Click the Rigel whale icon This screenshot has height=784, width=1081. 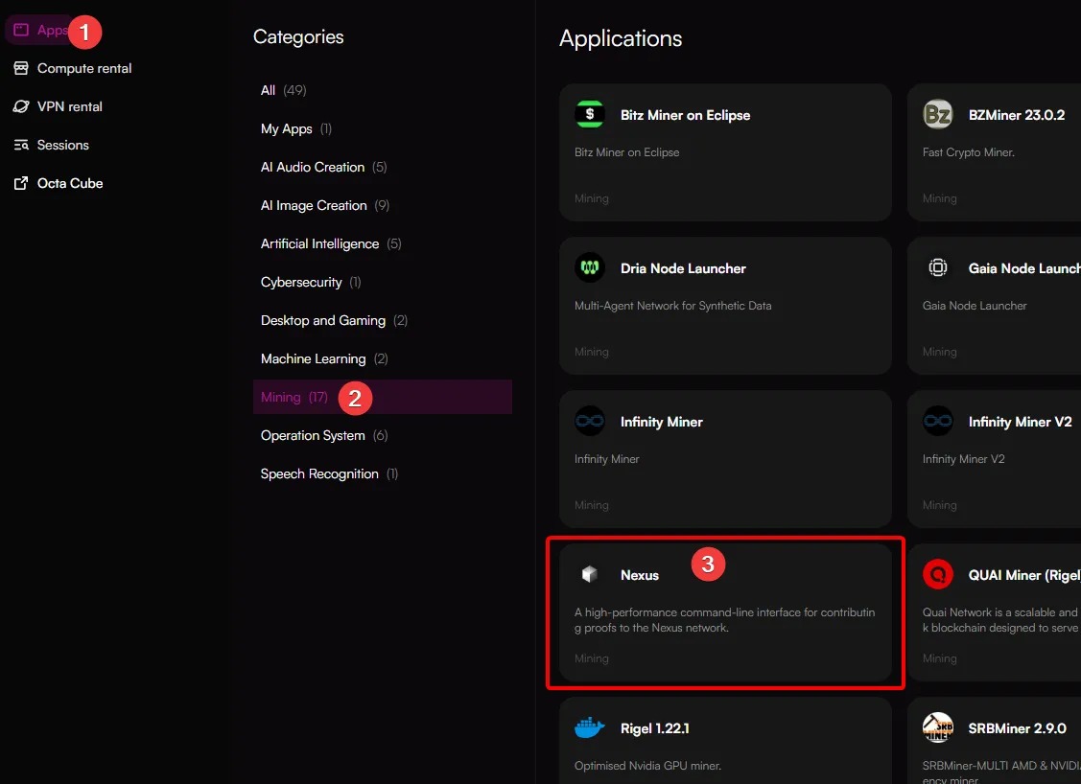[x=590, y=727]
